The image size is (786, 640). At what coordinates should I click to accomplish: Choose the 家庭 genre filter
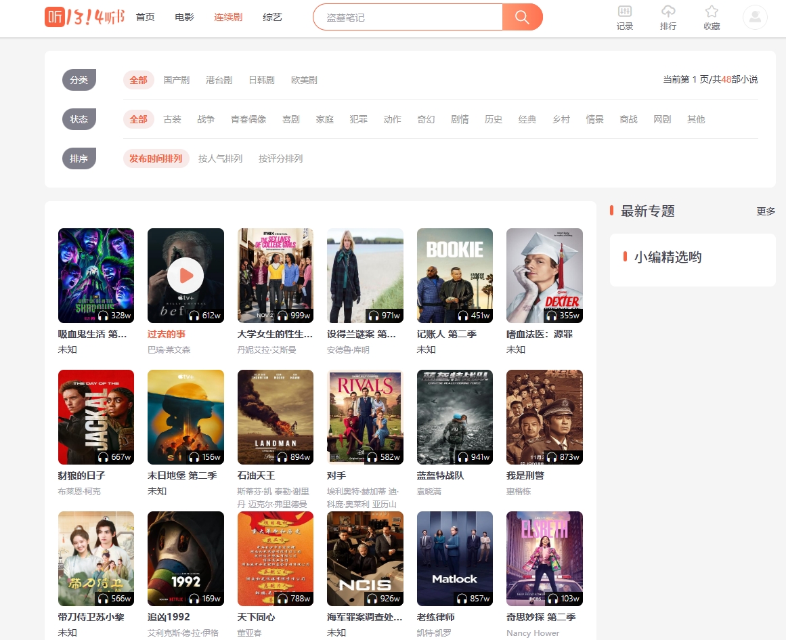pyautogui.click(x=325, y=119)
